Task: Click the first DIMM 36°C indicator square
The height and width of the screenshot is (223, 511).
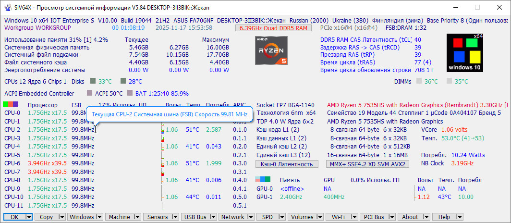Action: [419, 81]
